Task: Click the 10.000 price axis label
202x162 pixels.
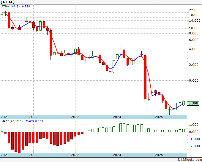Action: 195,28
